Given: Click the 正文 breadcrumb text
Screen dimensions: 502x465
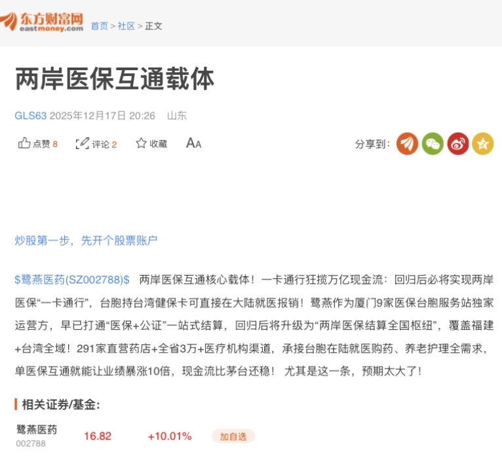Looking at the screenshot, I should point(153,26).
